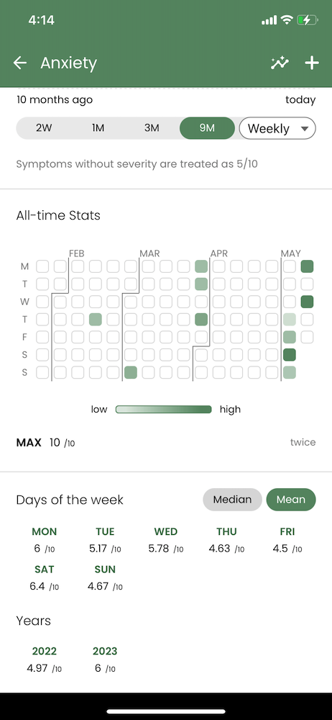332x720 pixels.
Task: Tap the battery charging status icon
Action: point(307,19)
